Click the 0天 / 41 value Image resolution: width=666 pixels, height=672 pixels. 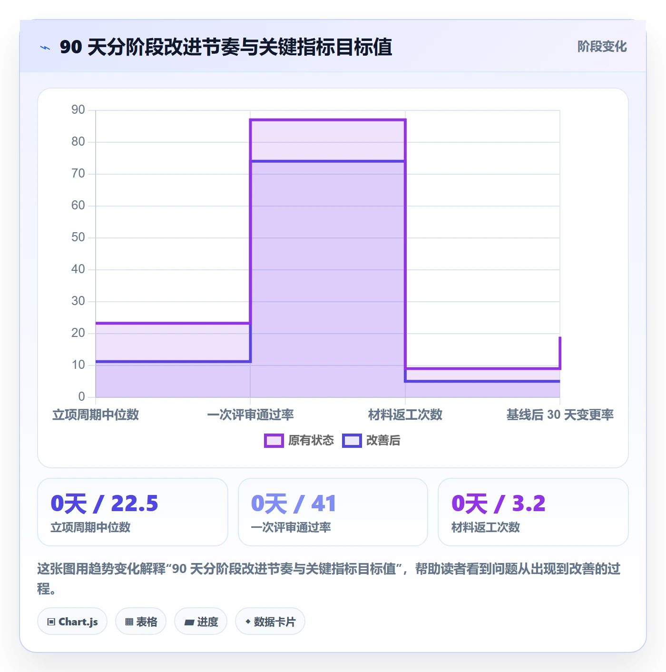click(294, 504)
